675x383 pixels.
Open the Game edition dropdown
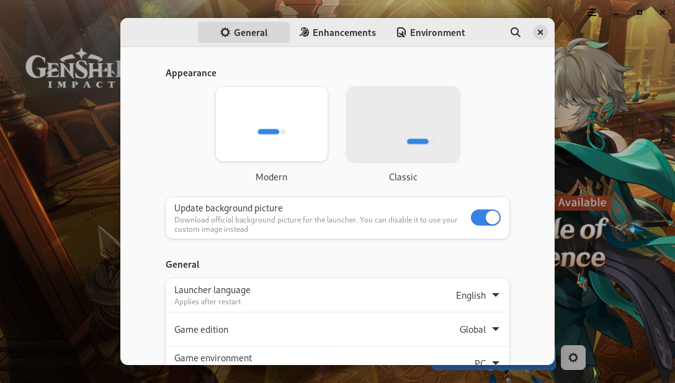[x=479, y=329]
